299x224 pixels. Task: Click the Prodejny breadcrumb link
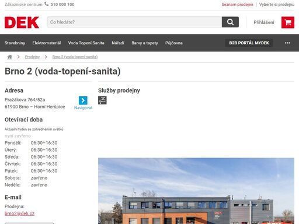pos(32,57)
